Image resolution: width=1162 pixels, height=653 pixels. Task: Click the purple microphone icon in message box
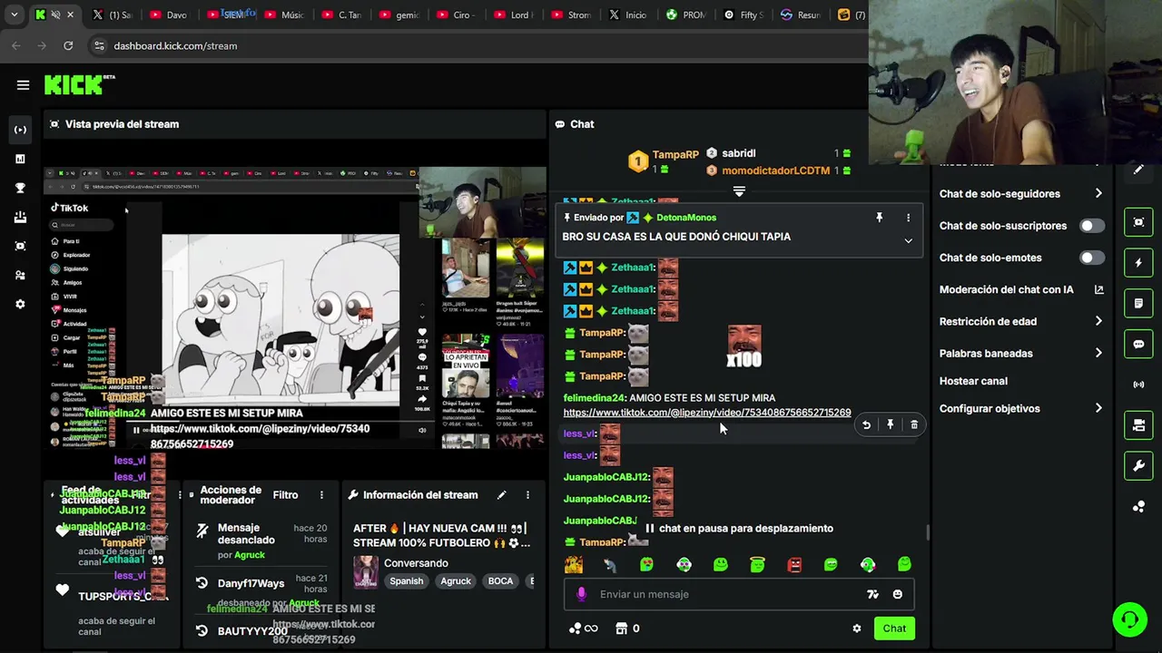click(x=582, y=594)
